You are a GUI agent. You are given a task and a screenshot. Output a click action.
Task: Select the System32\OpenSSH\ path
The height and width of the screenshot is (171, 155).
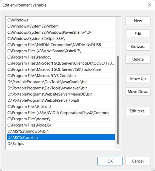[x=61, y=39]
